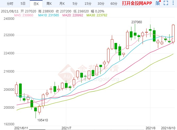This screenshot has height=130, width=177.
Task: Click the 2021/8 x-axis date
Action: point(151,128)
